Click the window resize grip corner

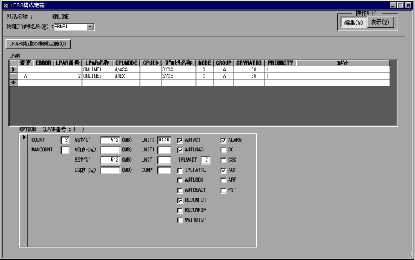click(x=410, y=255)
